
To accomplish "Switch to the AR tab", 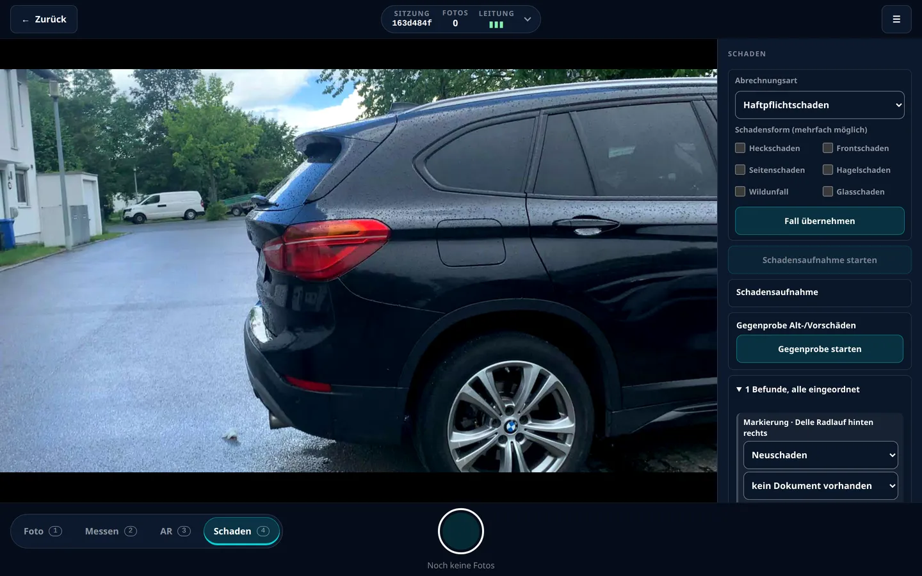I will (x=175, y=531).
